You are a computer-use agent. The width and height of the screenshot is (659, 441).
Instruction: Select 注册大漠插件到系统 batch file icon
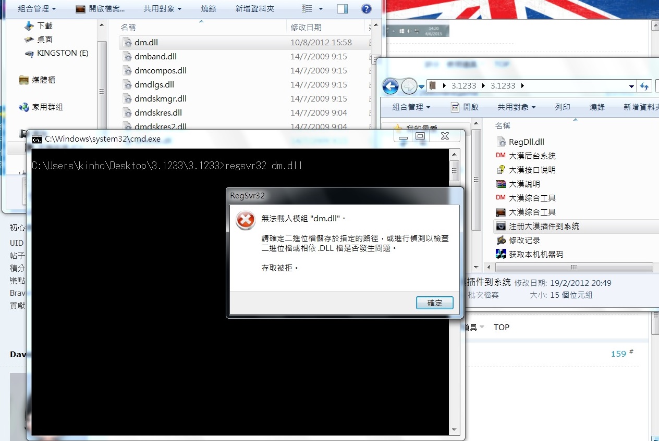click(501, 226)
